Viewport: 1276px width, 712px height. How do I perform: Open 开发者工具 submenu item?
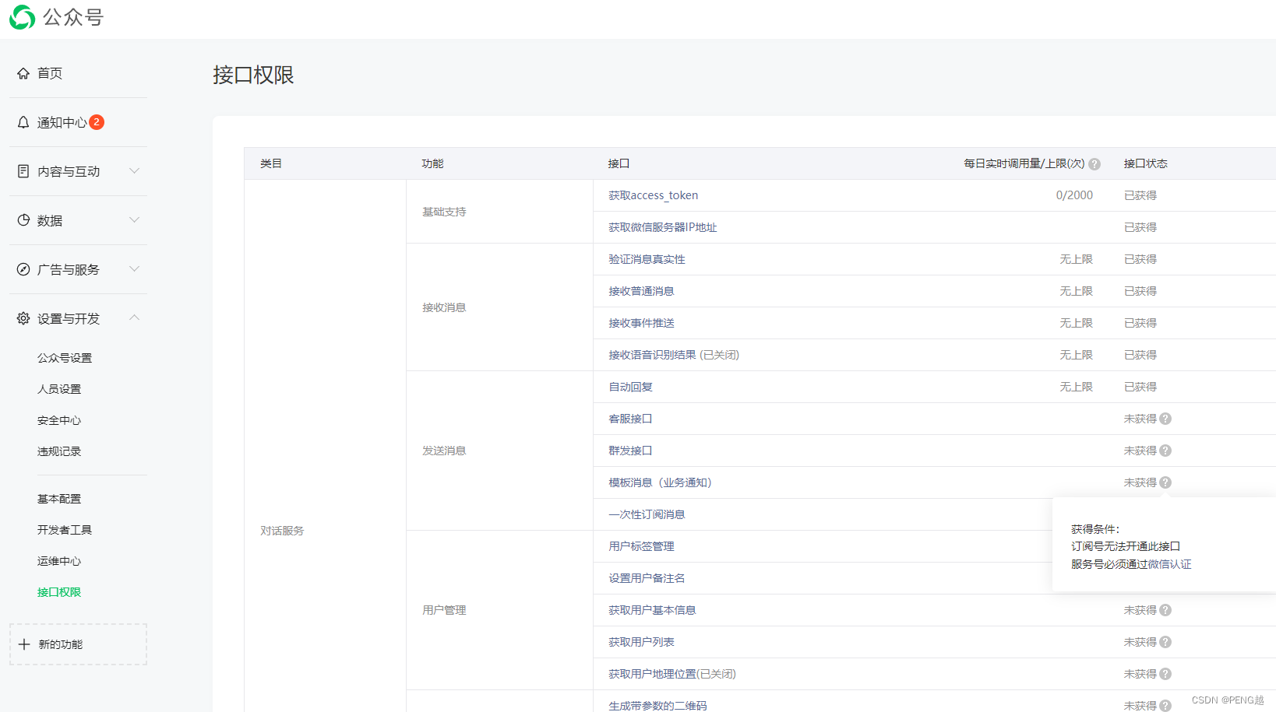[x=65, y=530]
